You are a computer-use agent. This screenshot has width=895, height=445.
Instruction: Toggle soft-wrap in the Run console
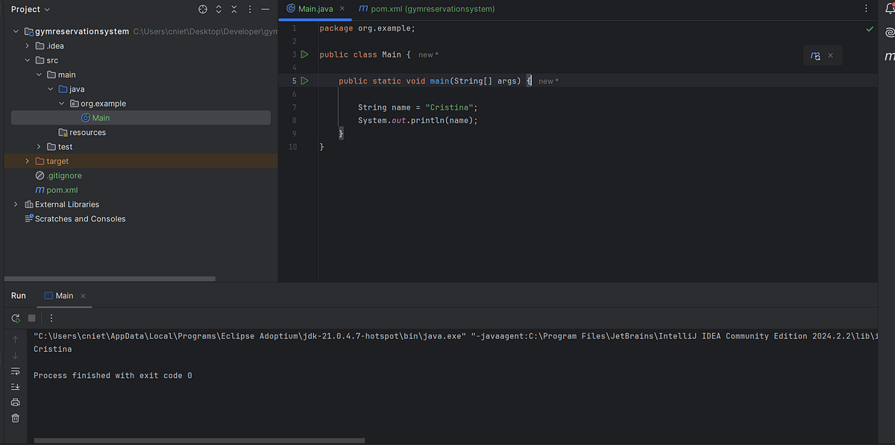[x=15, y=370]
